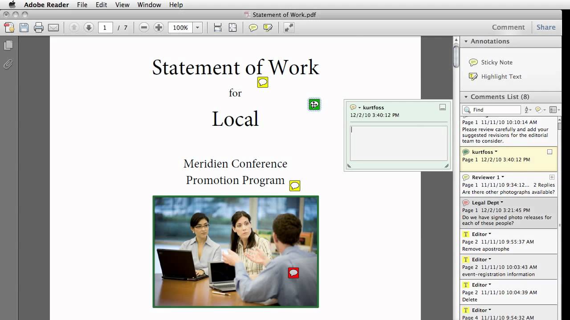
Task: Click the Convert to PDF online toolbar icon
Action: [9, 28]
